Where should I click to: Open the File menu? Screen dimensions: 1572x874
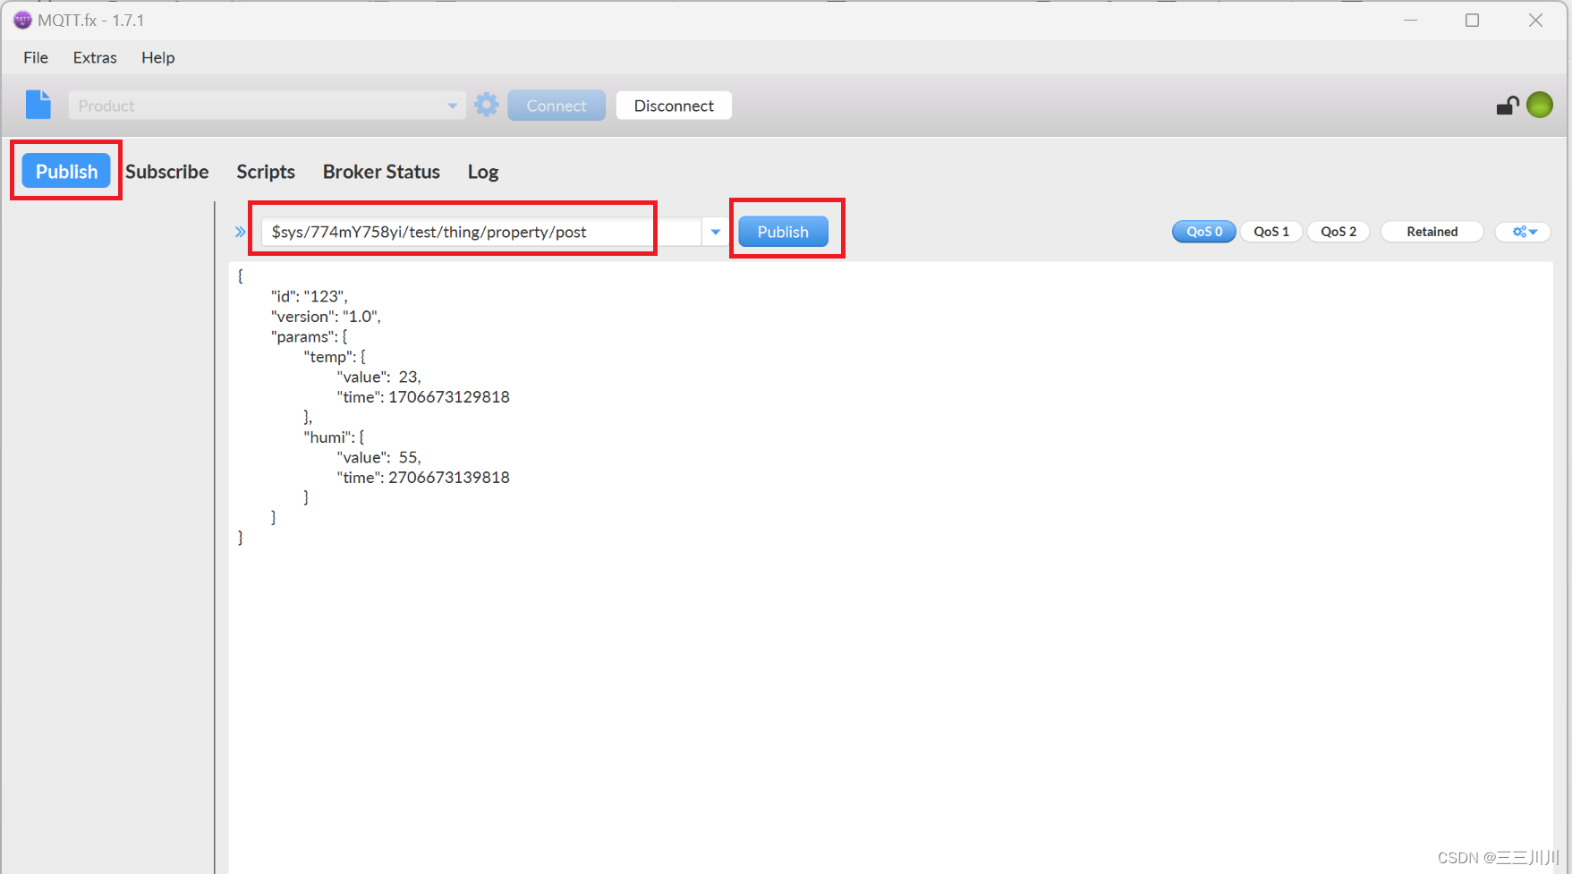[36, 57]
